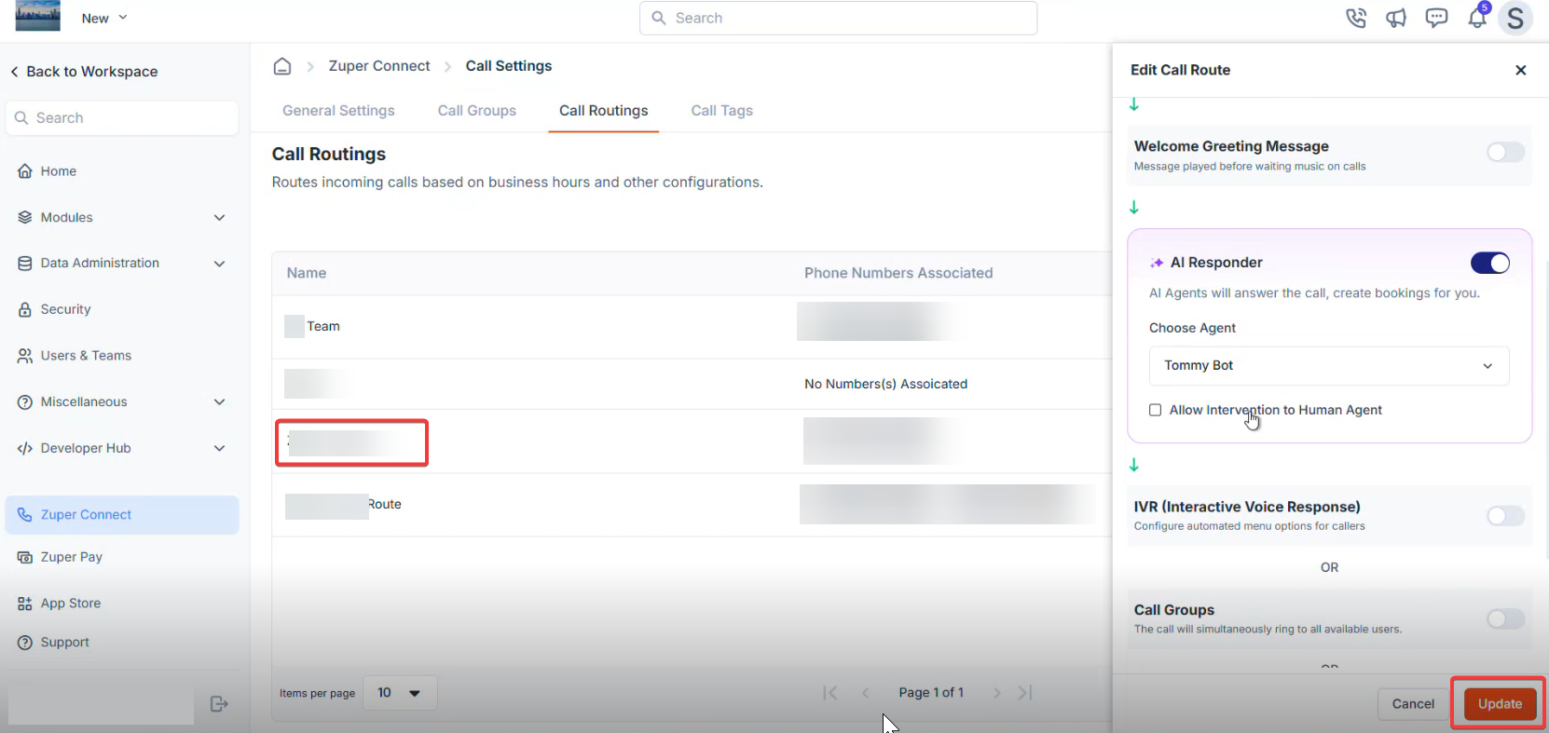Toggle the IVR switch
The image size is (1549, 733).
point(1505,516)
